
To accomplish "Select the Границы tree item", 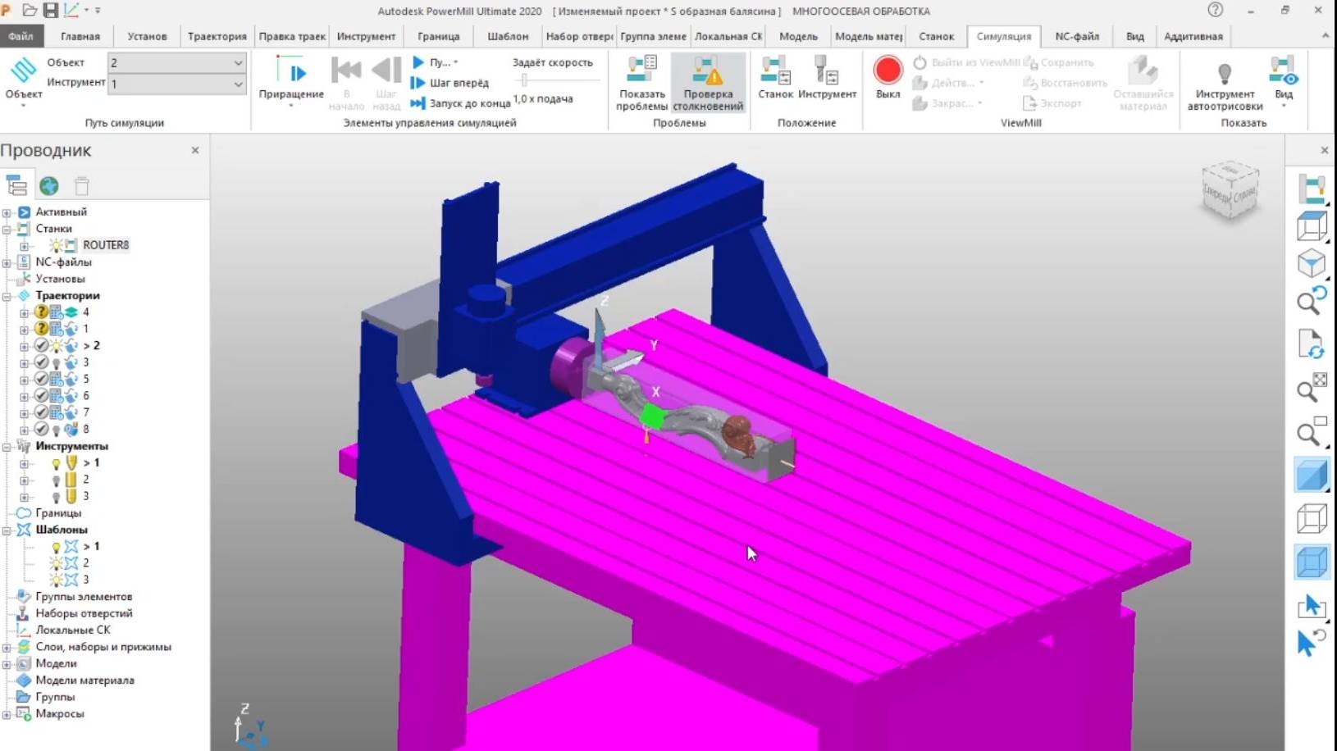I will coord(58,513).
